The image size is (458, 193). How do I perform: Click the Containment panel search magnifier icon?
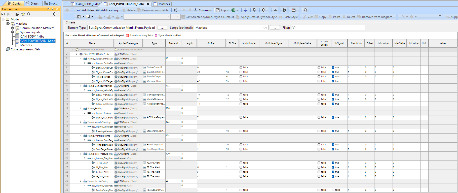pyautogui.click(x=29, y=14)
